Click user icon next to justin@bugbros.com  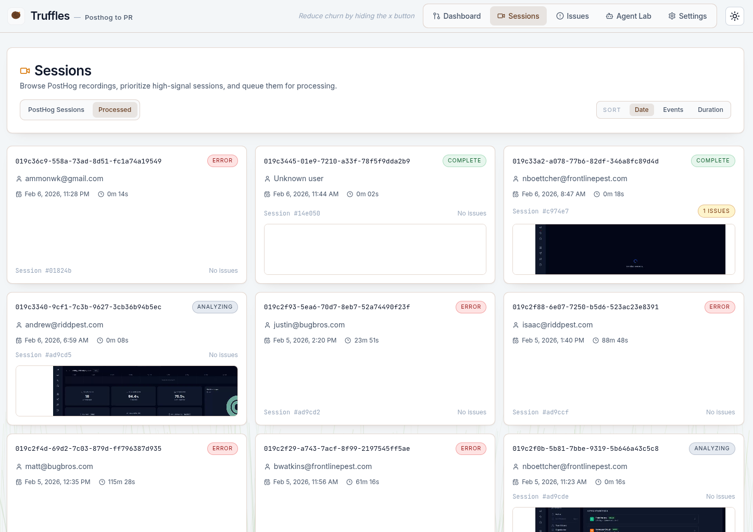pyautogui.click(x=268, y=325)
